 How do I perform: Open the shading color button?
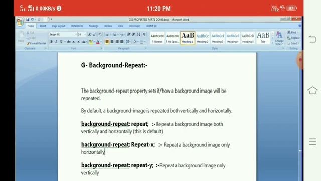click(x=135, y=42)
